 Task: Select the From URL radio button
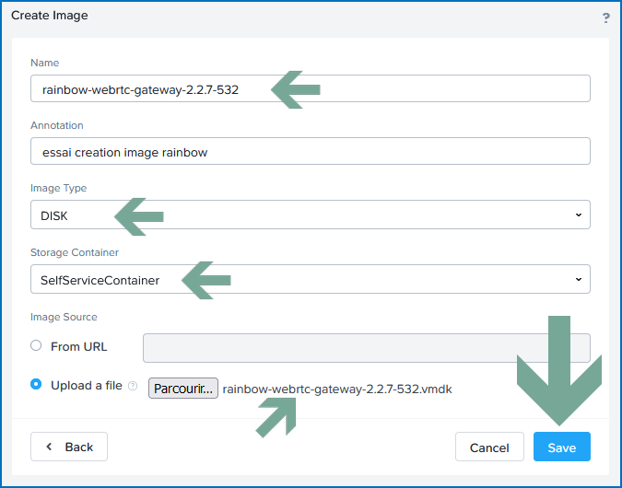click(x=36, y=345)
